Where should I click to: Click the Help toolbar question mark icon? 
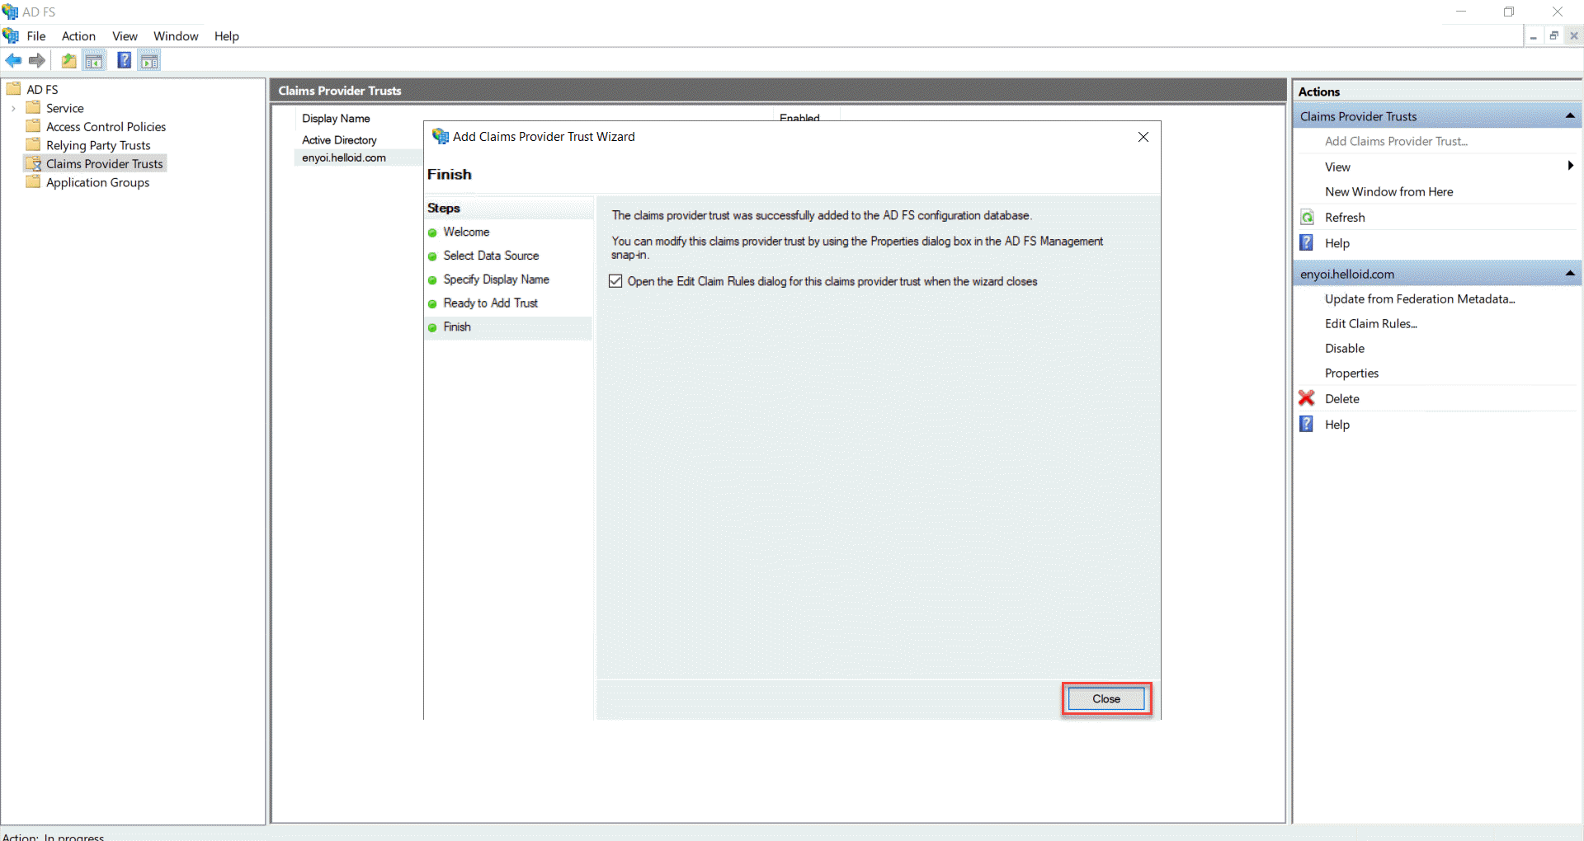click(124, 60)
